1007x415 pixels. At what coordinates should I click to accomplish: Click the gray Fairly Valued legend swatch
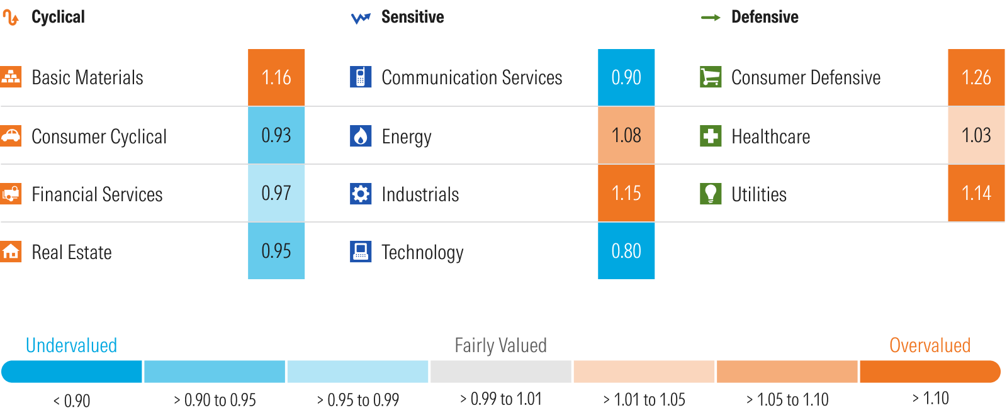pos(501,372)
